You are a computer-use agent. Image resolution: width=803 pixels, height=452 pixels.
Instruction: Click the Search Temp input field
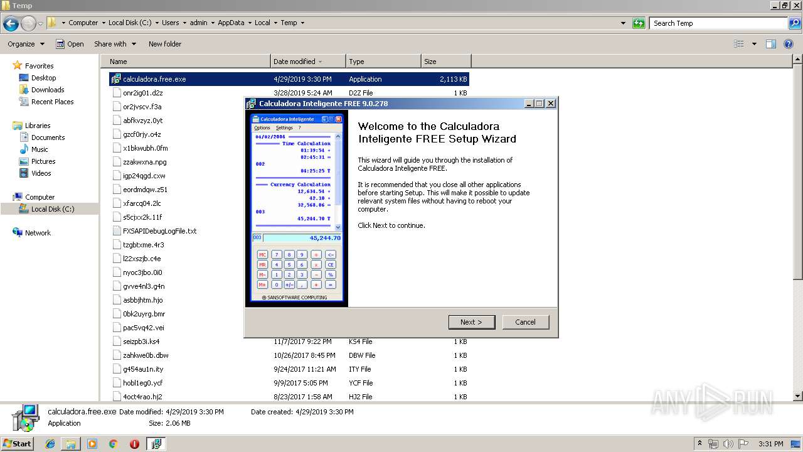click(719, 23)
